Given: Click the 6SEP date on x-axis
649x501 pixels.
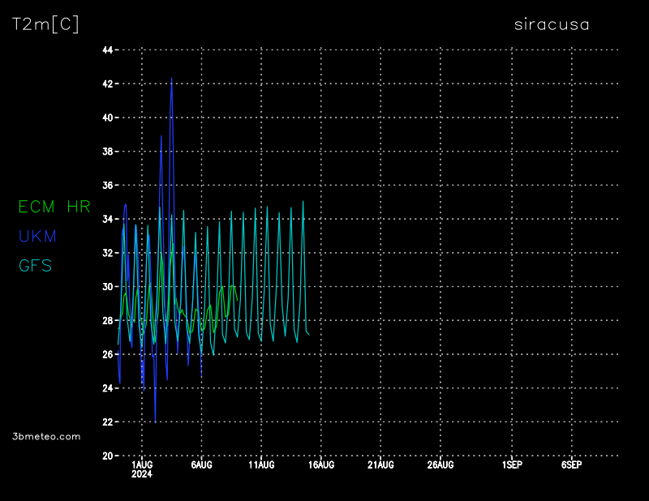Looking at the screenshot, I should pos(571,465).
